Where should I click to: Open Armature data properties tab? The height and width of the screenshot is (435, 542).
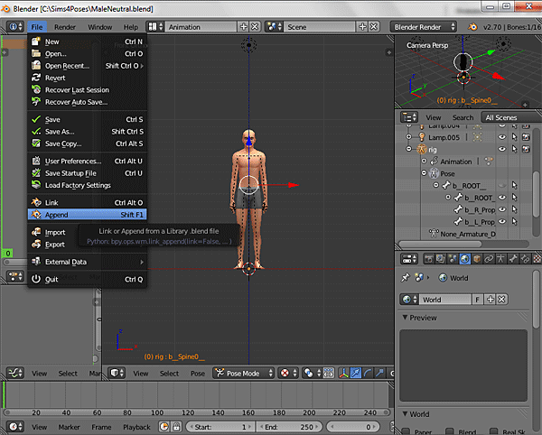coord(500,259)
